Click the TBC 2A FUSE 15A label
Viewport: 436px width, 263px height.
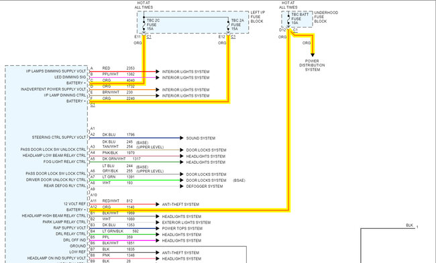tap(237, 25)
